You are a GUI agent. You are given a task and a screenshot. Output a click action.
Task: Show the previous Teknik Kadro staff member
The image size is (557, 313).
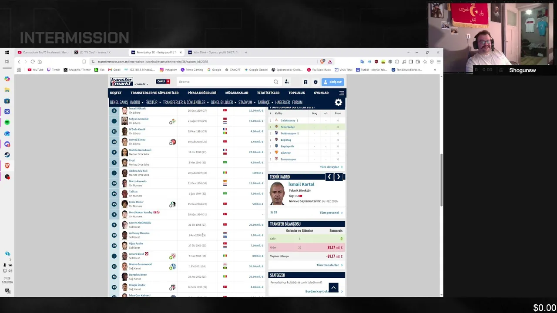click(x=329, y=176)
